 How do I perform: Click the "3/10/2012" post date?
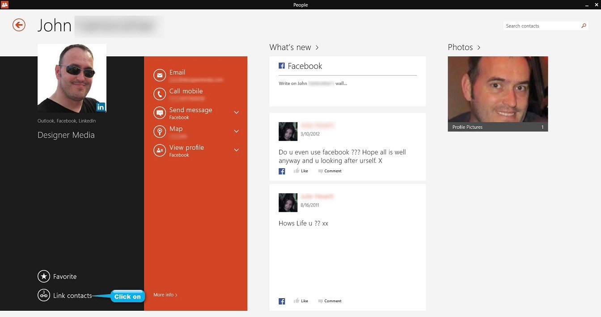[310, 134]
